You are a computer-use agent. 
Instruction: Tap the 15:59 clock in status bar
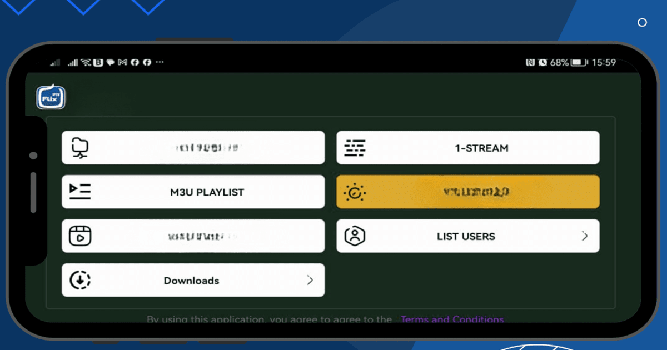click(604, 63)
